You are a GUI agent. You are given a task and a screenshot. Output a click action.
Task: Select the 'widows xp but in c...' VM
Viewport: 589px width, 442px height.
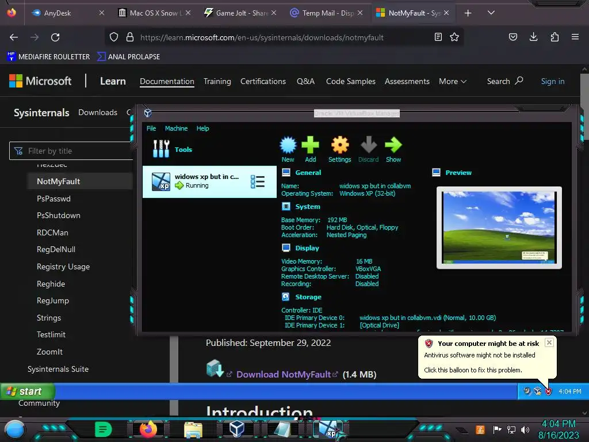tap(209, 181)
